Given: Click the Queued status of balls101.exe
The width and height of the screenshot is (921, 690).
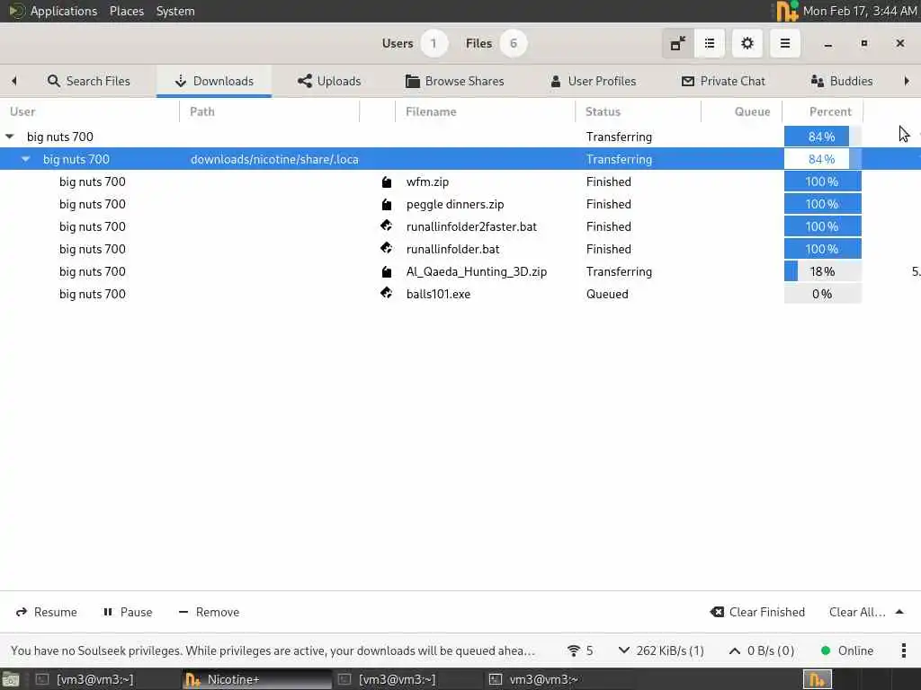Looking at the screenshot, I should coord(607,294).
